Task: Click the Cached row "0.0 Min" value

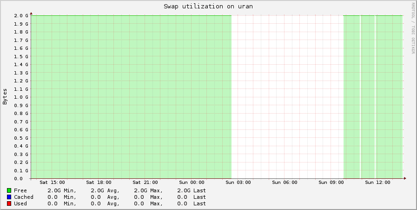Action: [62, 197]
